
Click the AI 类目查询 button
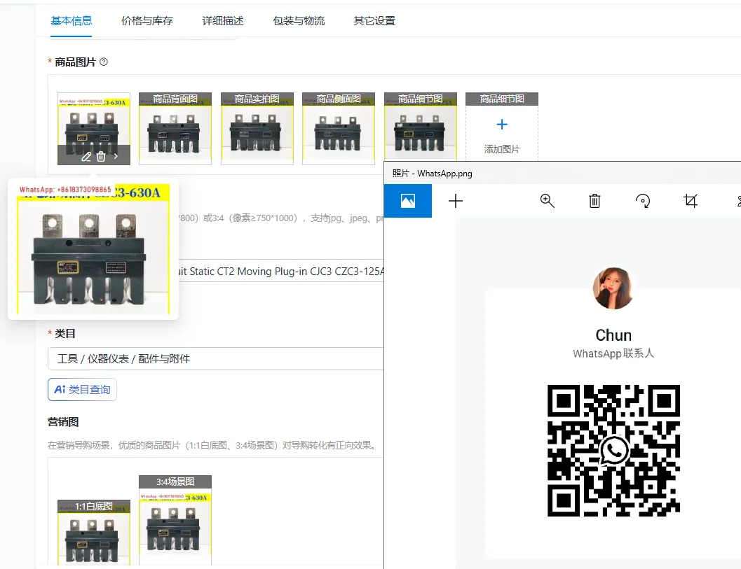point(82,390)
